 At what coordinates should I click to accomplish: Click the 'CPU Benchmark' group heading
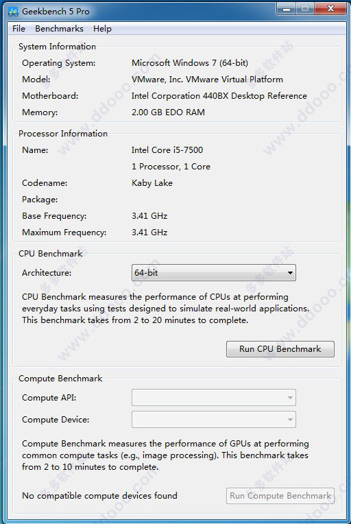coord(51,254)
